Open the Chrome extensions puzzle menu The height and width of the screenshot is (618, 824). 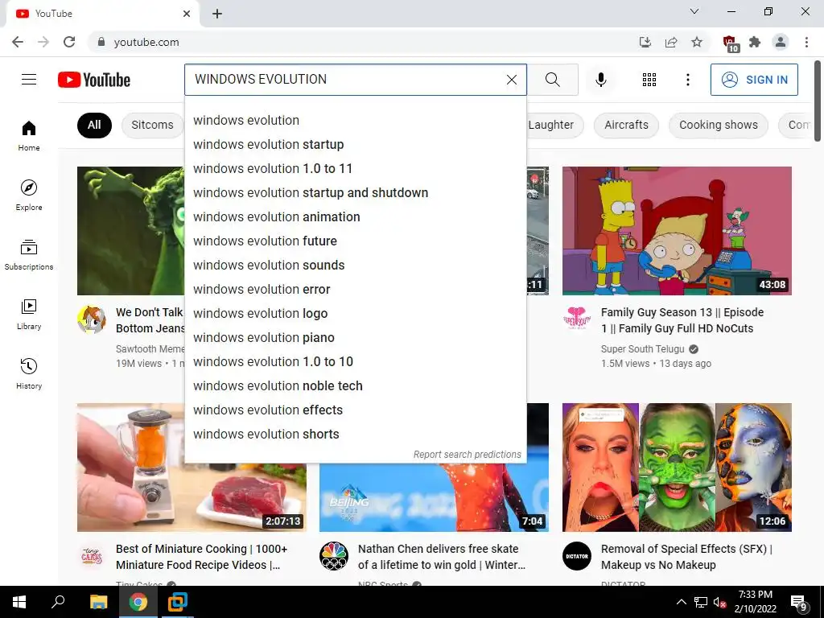point(755,42)
